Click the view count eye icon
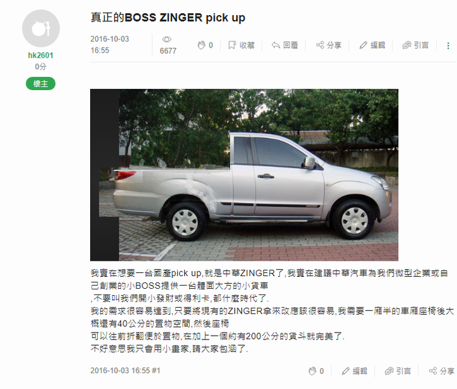The image size is (457, 389). click(167, 39)
